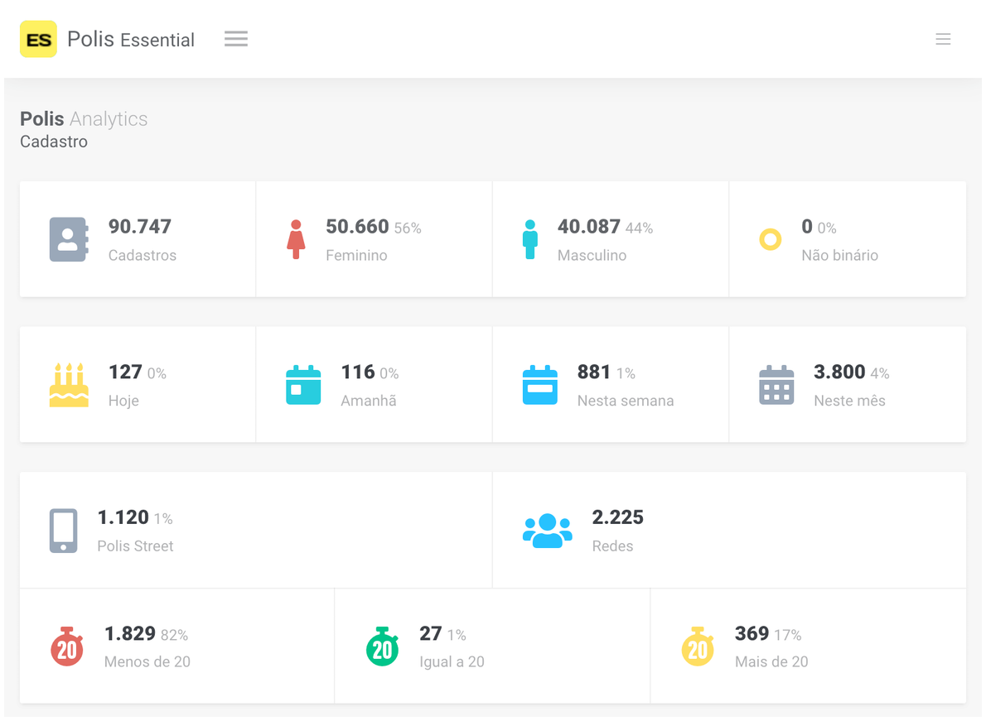
Task: Click the Neste mês grid calendar icon
Action: coord(776,385)
